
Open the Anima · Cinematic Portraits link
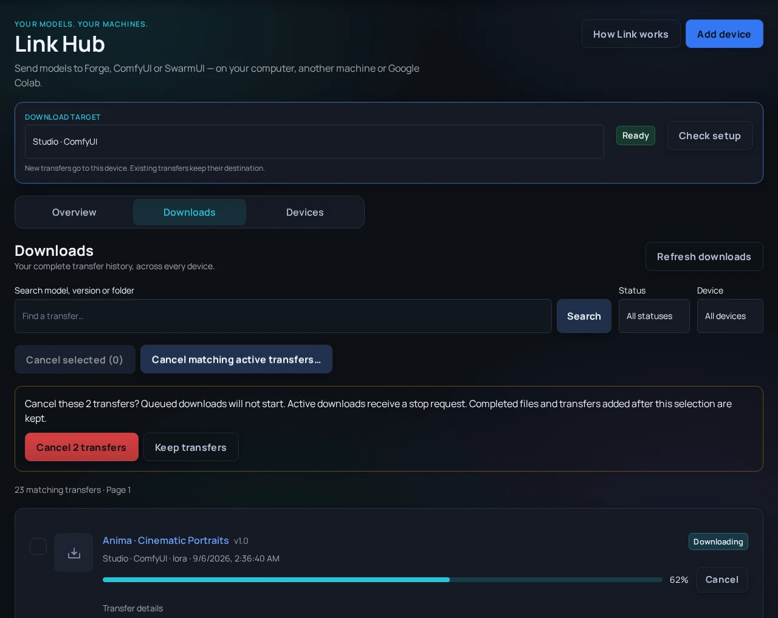[166, 540]
